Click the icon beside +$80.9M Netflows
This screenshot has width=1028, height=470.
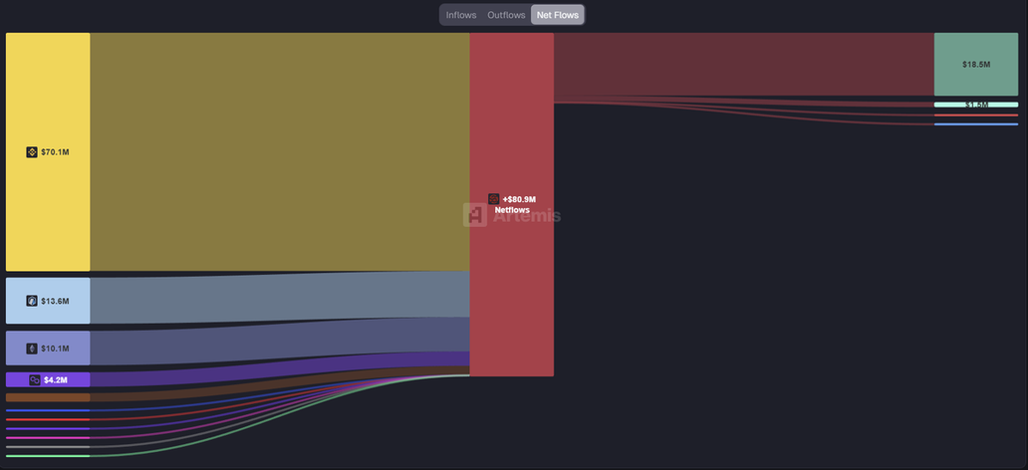click(494, 199)
